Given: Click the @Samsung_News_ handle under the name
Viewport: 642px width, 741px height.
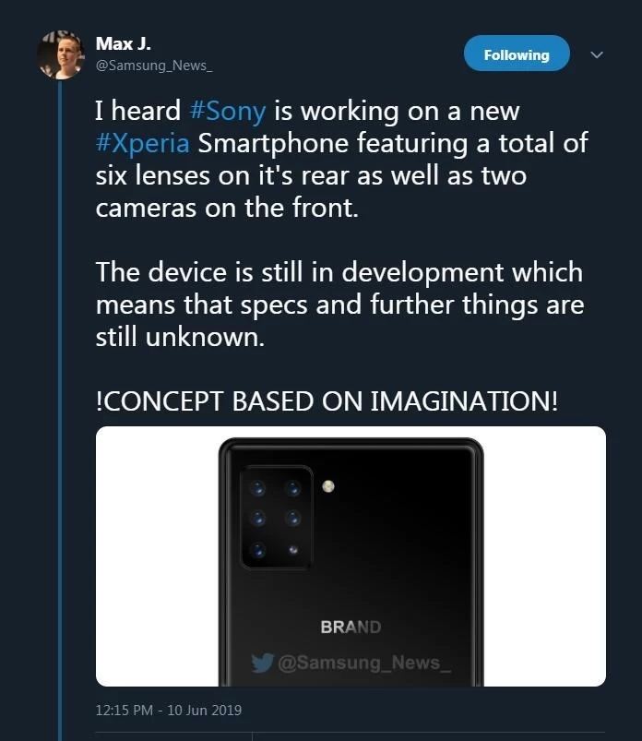Looking at the screenshot, I should 154,66.
